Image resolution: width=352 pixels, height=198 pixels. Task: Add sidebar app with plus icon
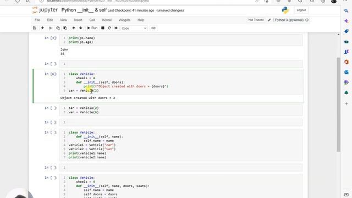pyautogui.click(x=346, y=104)
